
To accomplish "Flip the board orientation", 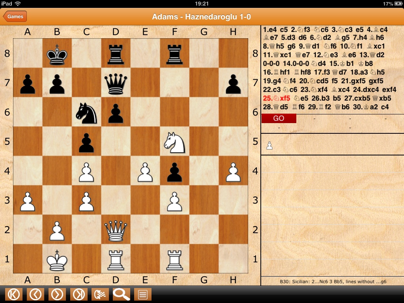I will pos(100,294).
